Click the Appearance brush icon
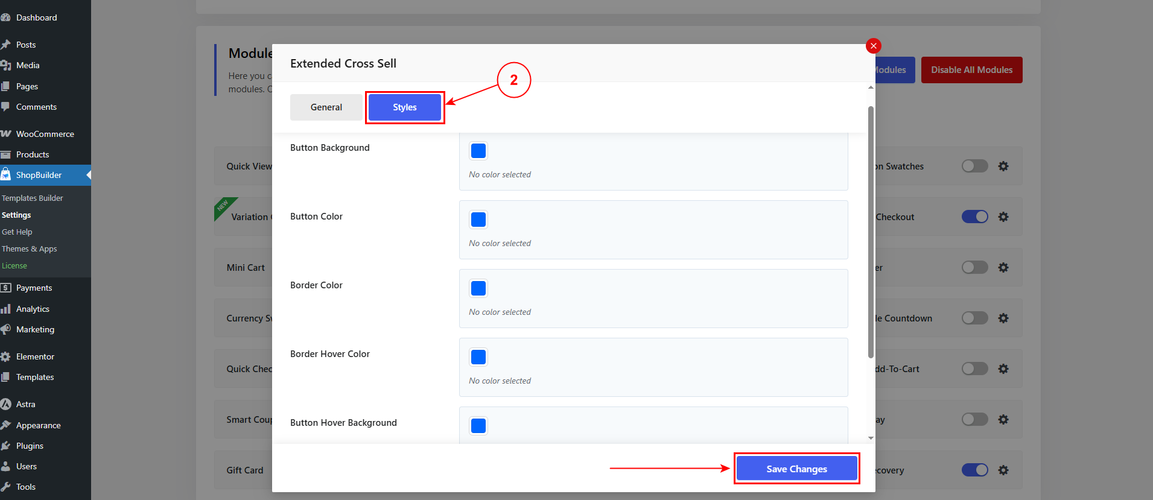This screenshot has height=500, width=1153. click(5, 425)
